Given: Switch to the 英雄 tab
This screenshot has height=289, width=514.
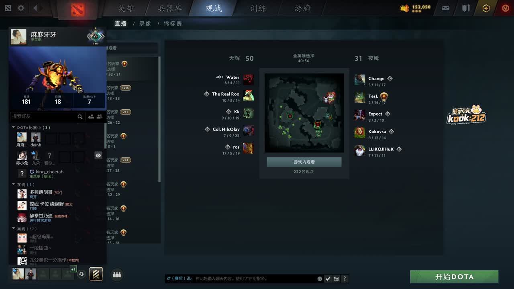Looking at the screenshot, I should [127, 8].
